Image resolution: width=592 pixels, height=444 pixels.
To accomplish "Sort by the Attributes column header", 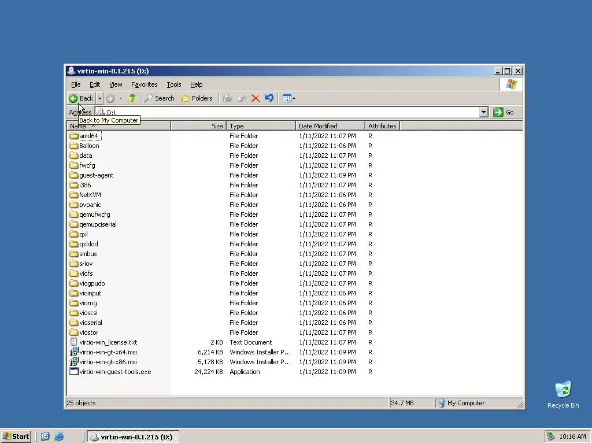I will (383, 126).
